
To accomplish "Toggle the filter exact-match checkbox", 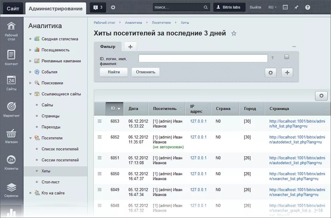I will (287, 57).
